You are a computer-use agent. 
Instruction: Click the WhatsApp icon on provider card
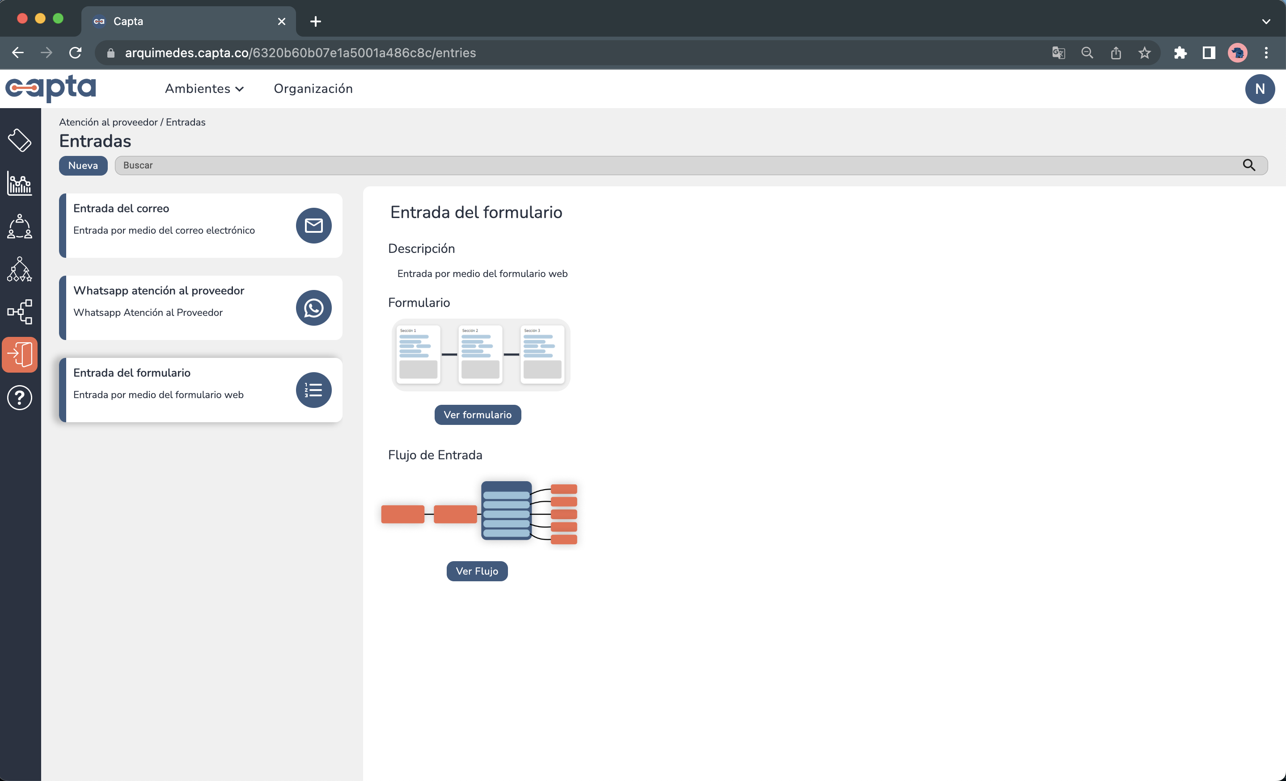tap(313, 307)
